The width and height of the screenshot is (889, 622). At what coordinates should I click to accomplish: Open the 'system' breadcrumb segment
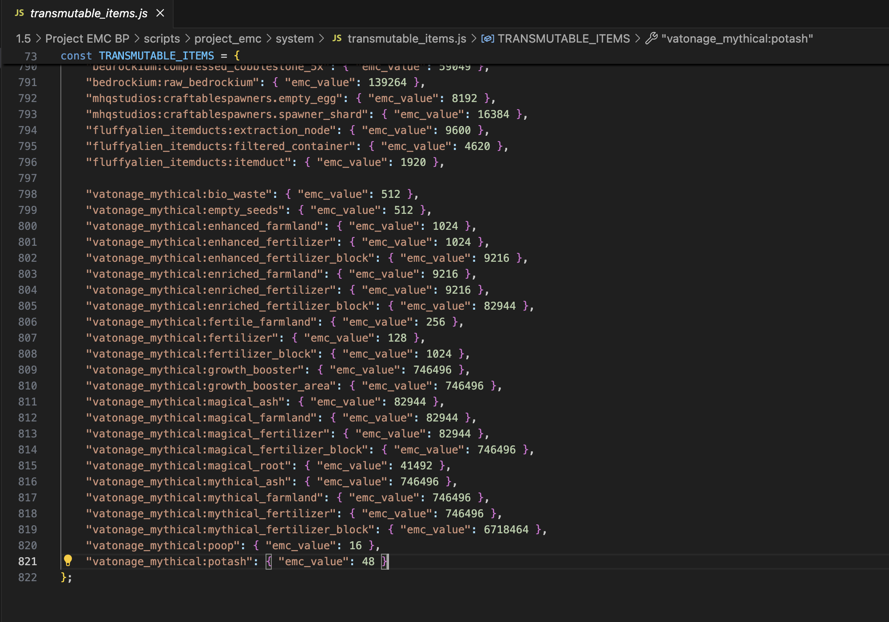pos(294,39)
